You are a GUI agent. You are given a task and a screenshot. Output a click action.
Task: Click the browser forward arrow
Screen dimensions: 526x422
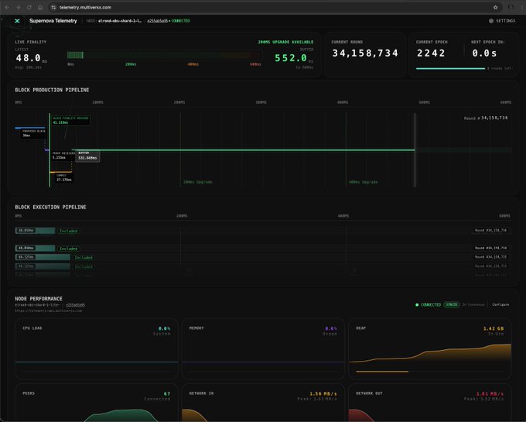coord(18,8)
